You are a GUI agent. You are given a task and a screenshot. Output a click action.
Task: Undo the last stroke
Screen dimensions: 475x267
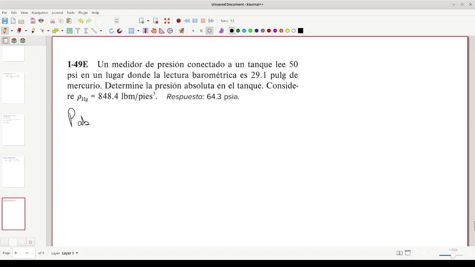81,21
